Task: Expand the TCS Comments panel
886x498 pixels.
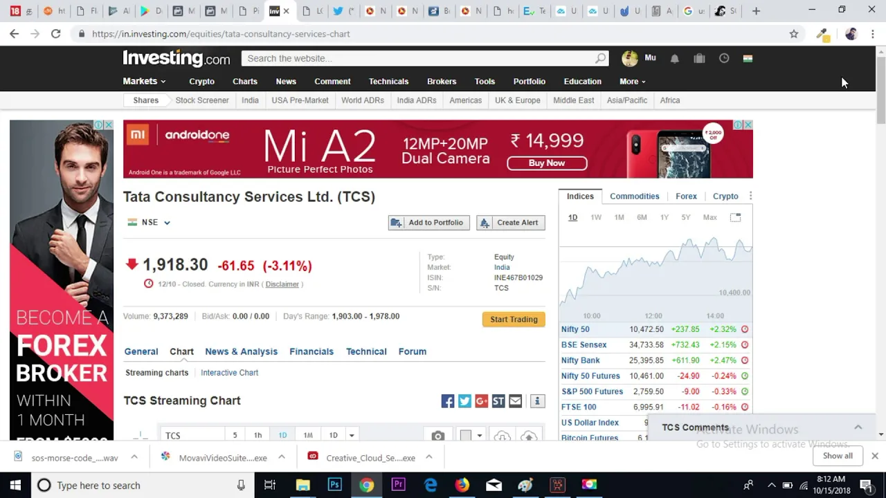Action: (x=858, y=427)
